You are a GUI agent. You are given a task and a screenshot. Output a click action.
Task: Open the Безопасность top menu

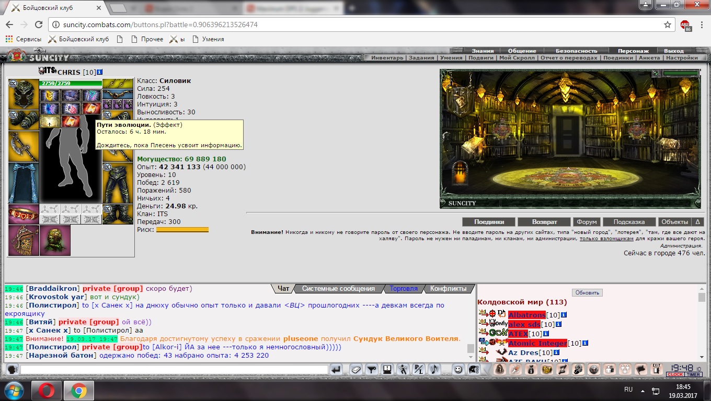pos(576,51)
